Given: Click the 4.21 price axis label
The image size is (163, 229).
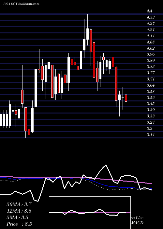Looking at the screenshot, I should point(151,30).
